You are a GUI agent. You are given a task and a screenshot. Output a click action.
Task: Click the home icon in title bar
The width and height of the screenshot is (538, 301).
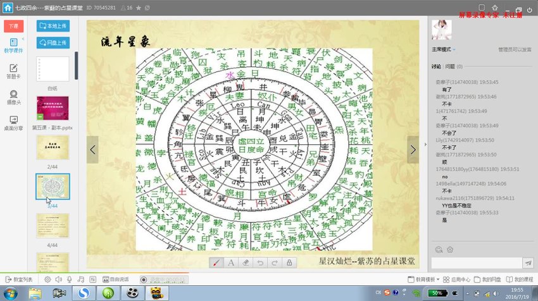coord(8,8)
